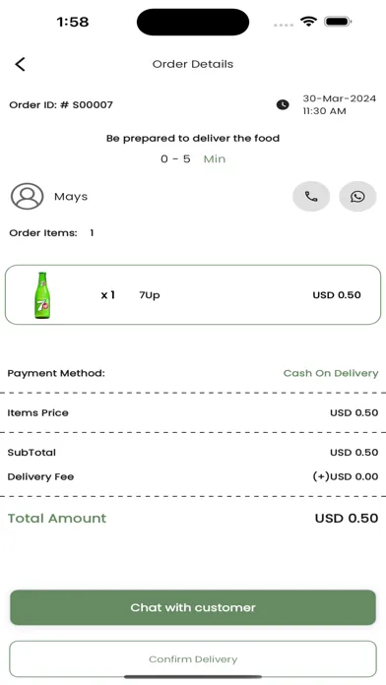Chat with customer button
386x685 pixels.
pos(193,607)
